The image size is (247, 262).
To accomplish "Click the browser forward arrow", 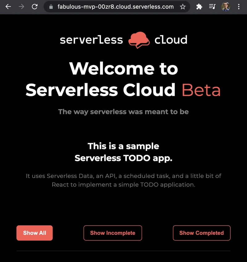I will [21, 7].
